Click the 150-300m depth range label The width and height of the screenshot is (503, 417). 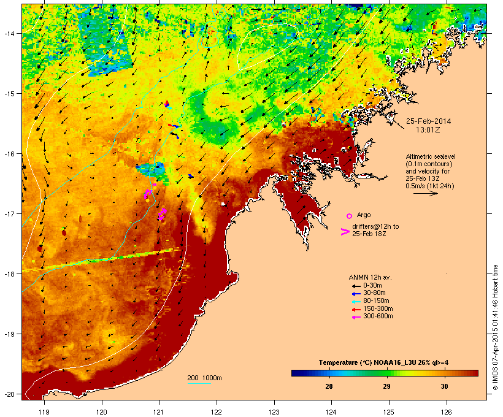coord(378,308)
